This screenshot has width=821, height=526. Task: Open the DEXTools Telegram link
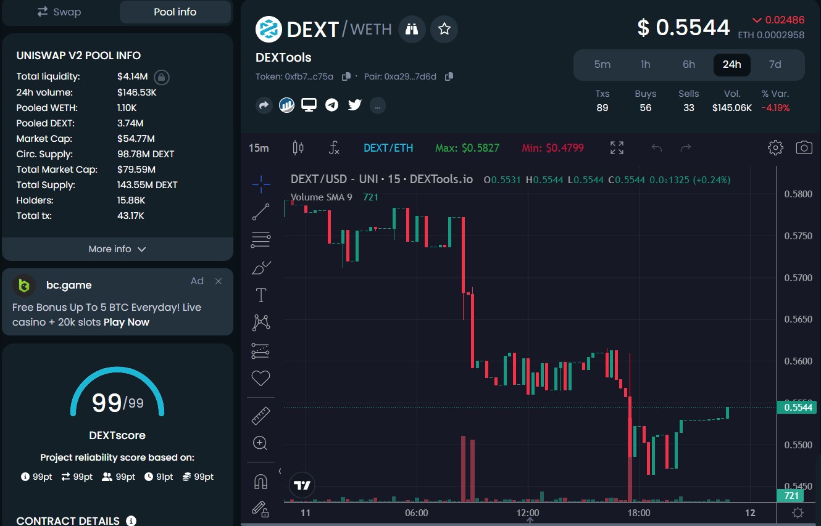332,105
